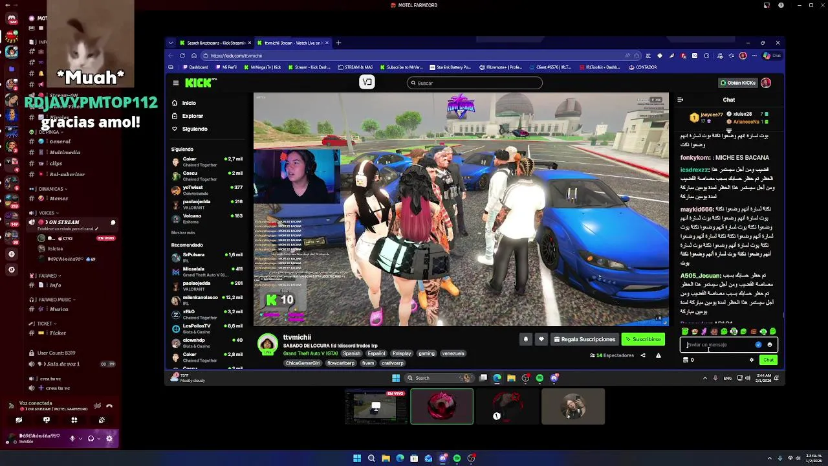Open Discord soundboard icon
828x466 pixels.
click(x=102, y=420)
